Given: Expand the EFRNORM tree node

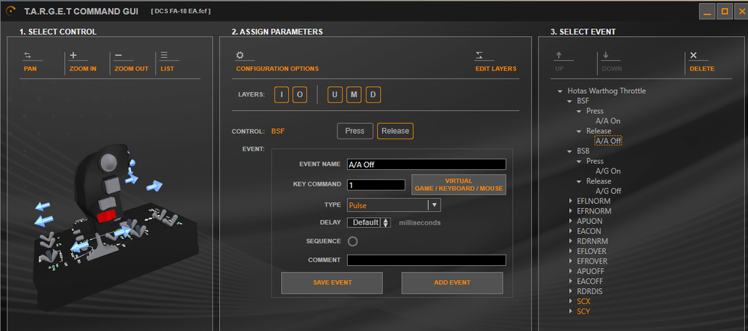Looking at the screenshot, I should 571,211.
